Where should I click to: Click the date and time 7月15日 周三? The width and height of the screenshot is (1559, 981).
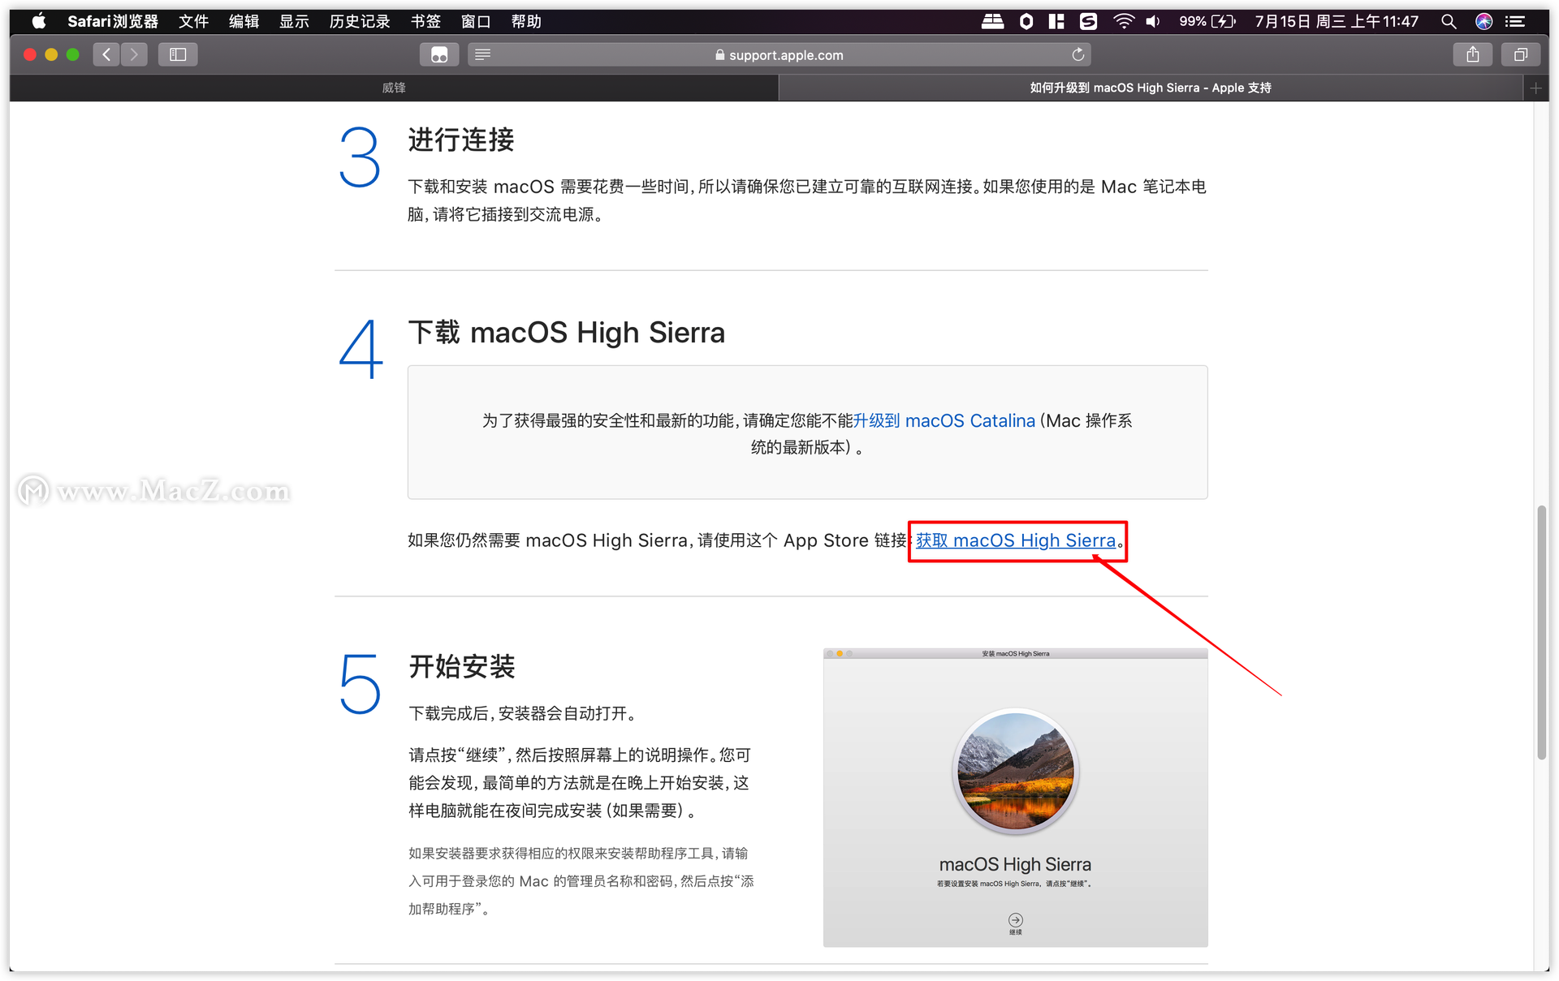(1337, 21)
